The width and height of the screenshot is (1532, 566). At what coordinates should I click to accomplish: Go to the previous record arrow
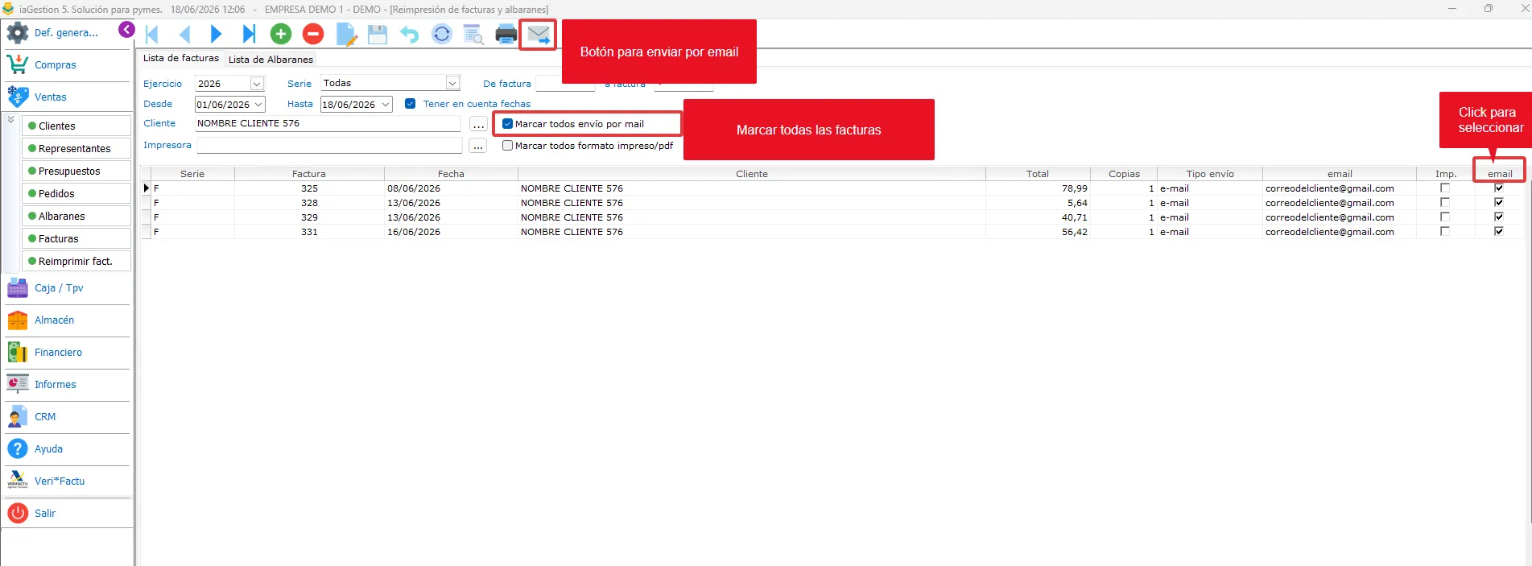point(184,34)
